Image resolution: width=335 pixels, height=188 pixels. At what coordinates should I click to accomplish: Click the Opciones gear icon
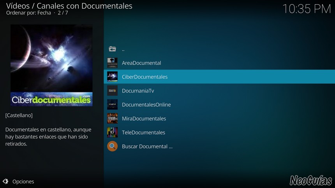pos(5,181)
